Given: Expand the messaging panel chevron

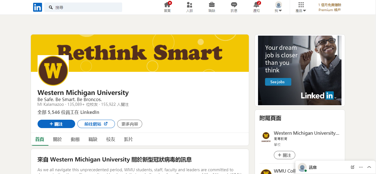Looking at the screenshot, I should (369, 167).
